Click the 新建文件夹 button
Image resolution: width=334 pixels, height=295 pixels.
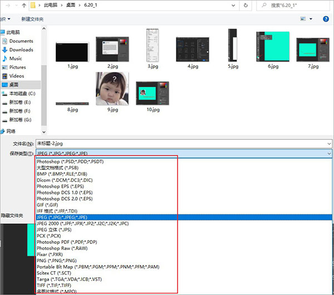[x=32, y=19]
